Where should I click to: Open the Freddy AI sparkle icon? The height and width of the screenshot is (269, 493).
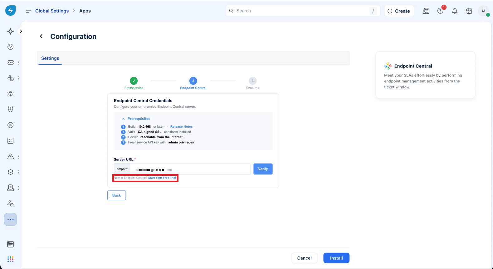10,31
